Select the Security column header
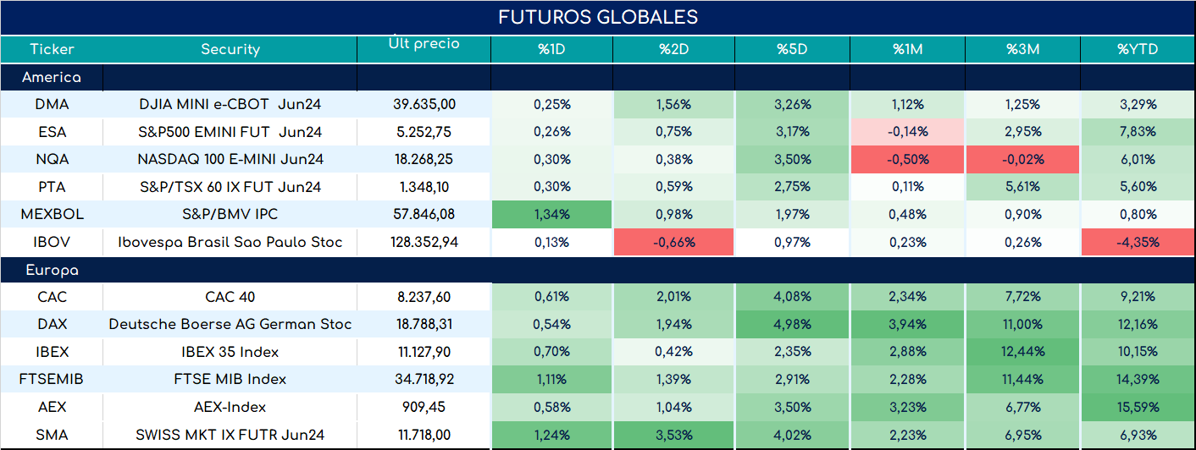The image size is (1196, 450). [230, 49]
